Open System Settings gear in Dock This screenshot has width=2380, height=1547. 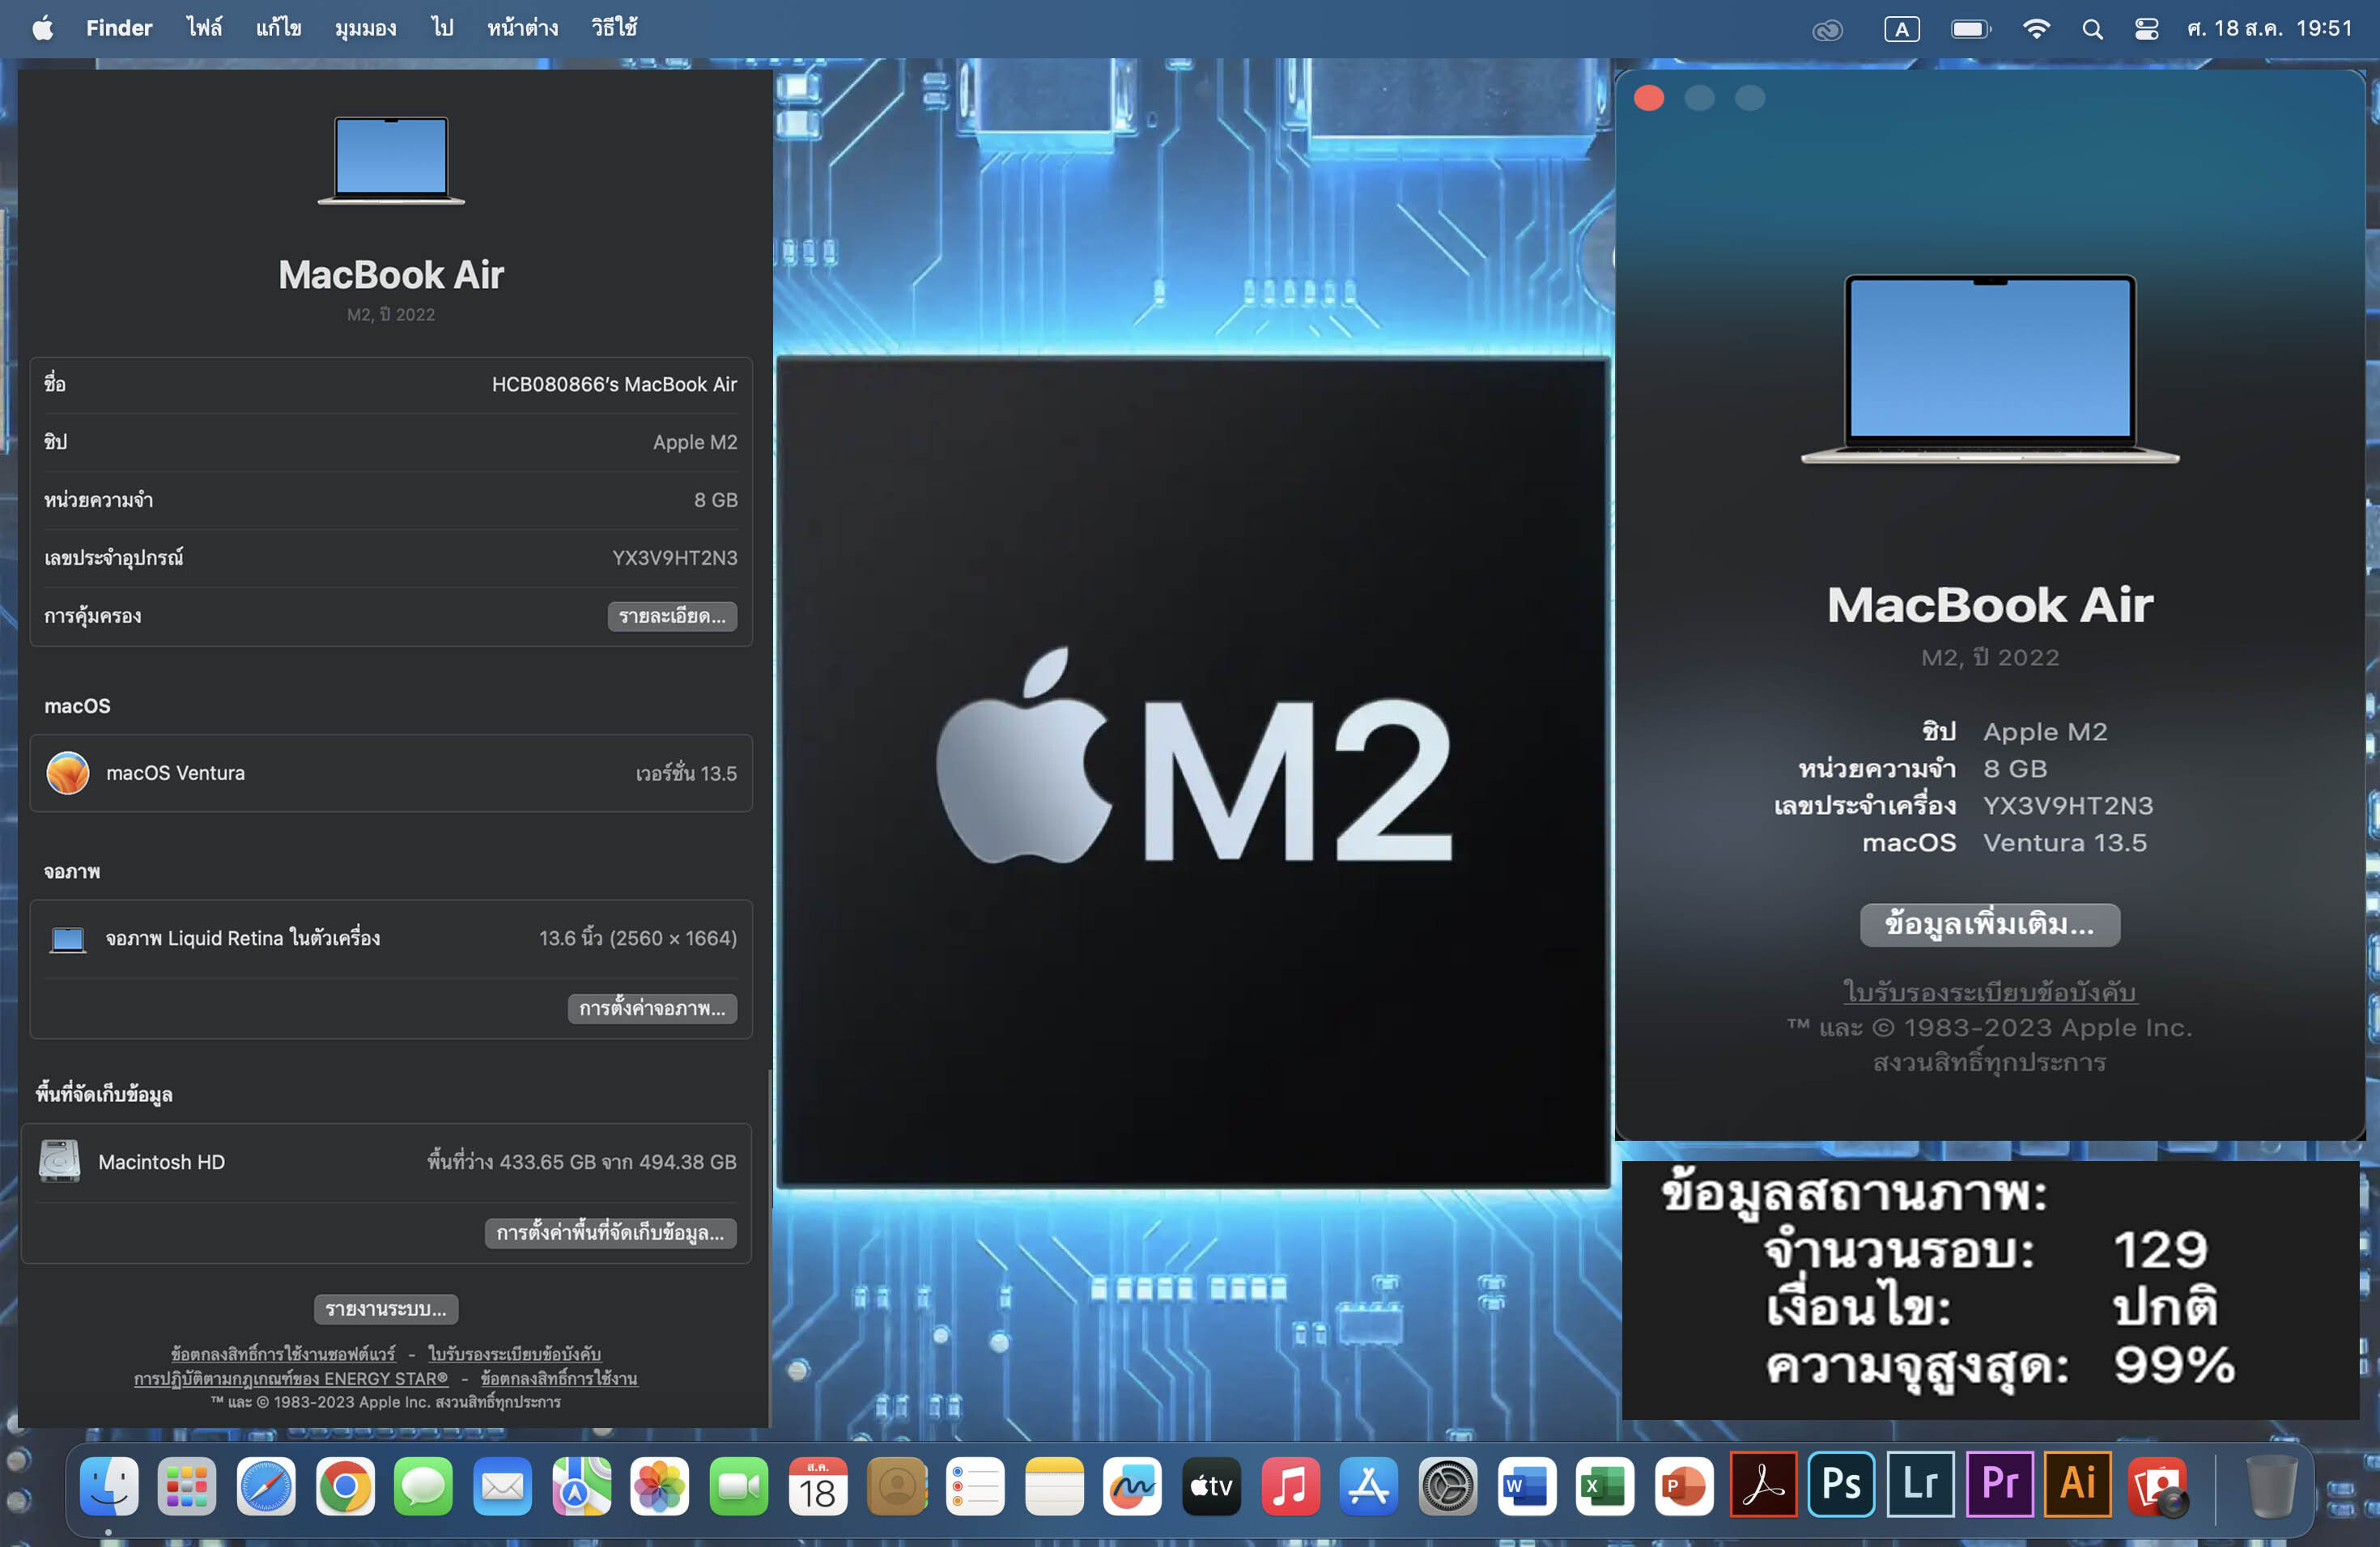[1448, 1486]
